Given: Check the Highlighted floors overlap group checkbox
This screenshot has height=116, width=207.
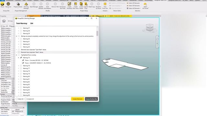Looking at the screenshot, I should [x=19, y=55].
